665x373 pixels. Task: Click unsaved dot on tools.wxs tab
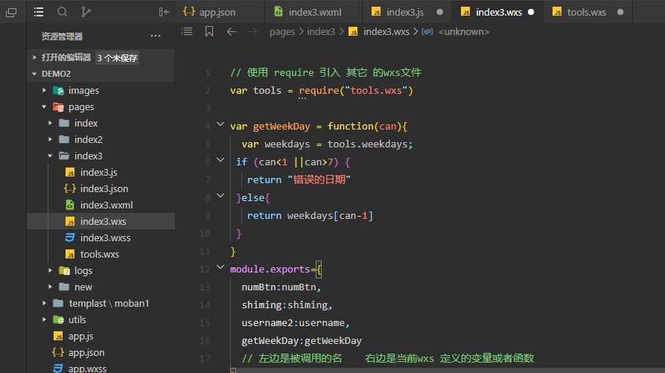(x=620, y=13)
